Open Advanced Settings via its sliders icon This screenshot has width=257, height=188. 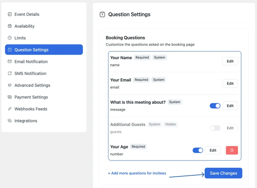(10, 85)
